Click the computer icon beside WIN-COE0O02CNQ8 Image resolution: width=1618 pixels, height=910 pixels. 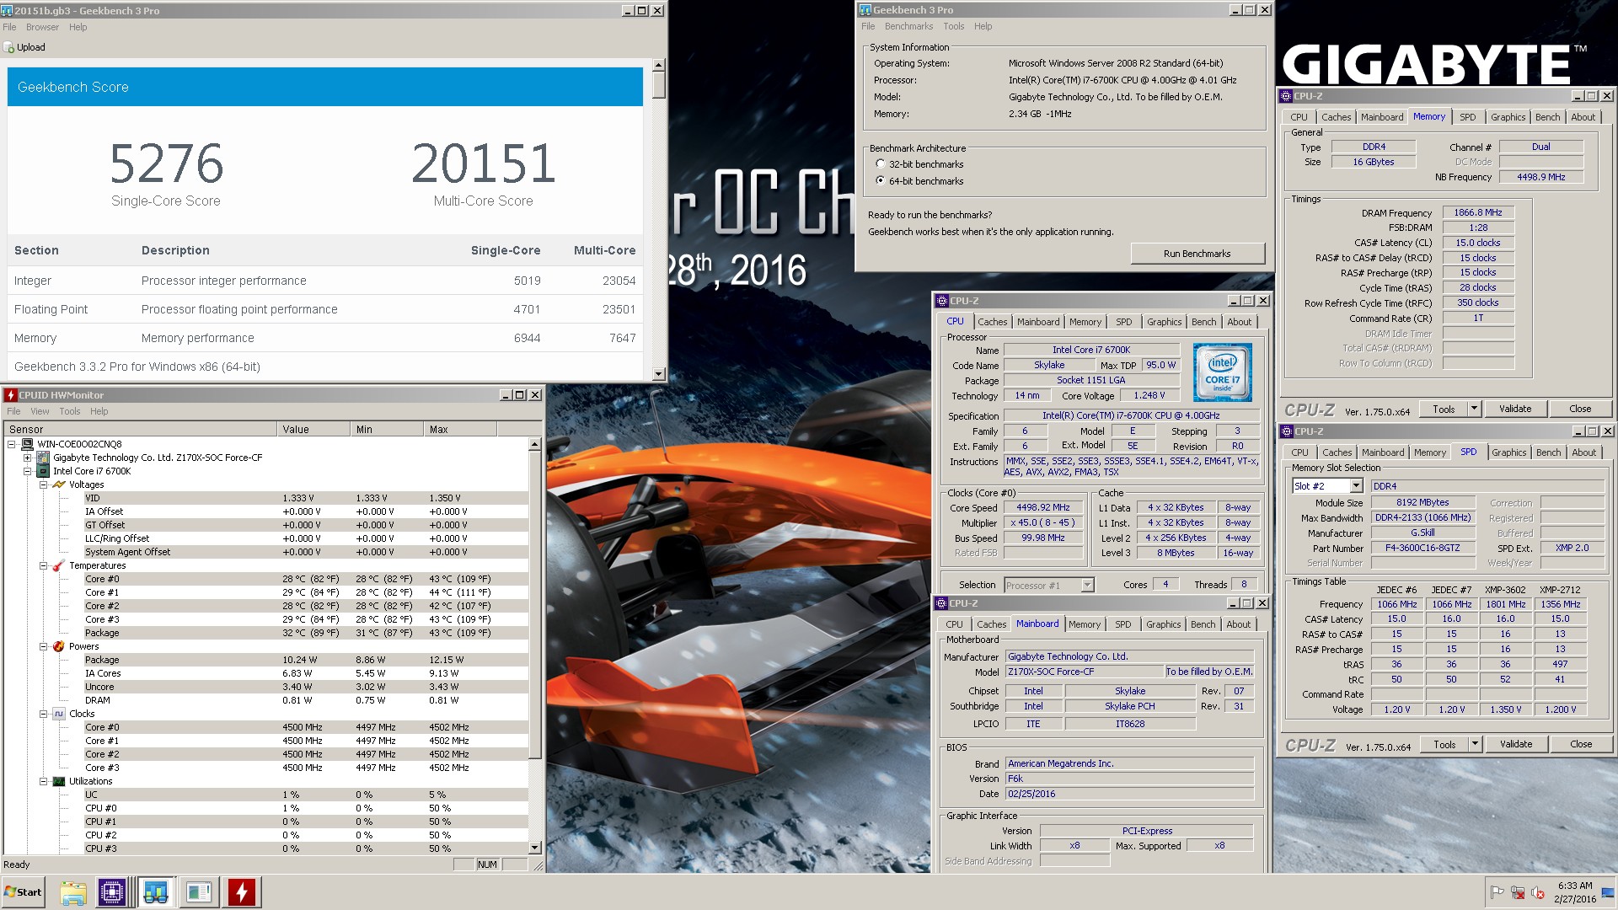click(27, 444)
